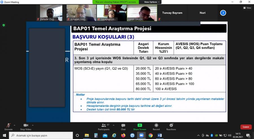Switch layout using the View button

(247, 8)
